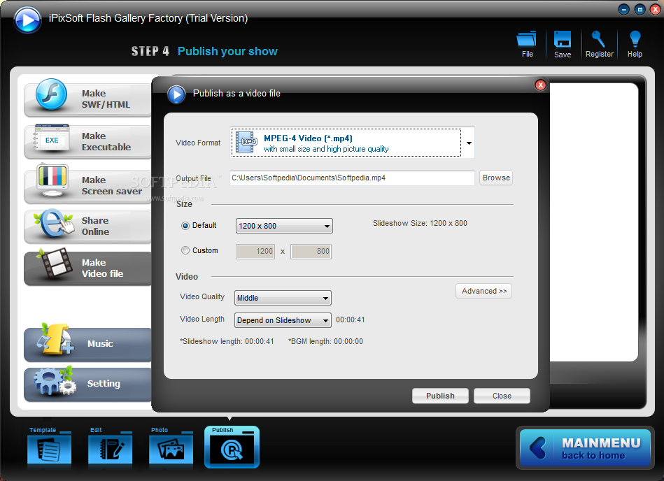This screenshot has width=664, height=481.
Task: Select Make Video file filmstrip icon
Action: (55, 264)
